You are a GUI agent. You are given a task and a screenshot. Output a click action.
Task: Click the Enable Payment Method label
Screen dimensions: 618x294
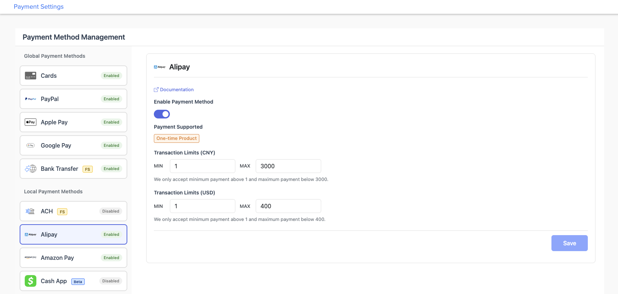[183, 102]
